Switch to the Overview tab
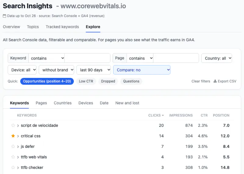The width and height of the screenshot is (244, 174). [x=12, y=27]
